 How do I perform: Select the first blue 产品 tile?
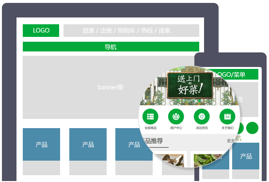[41, 144]
